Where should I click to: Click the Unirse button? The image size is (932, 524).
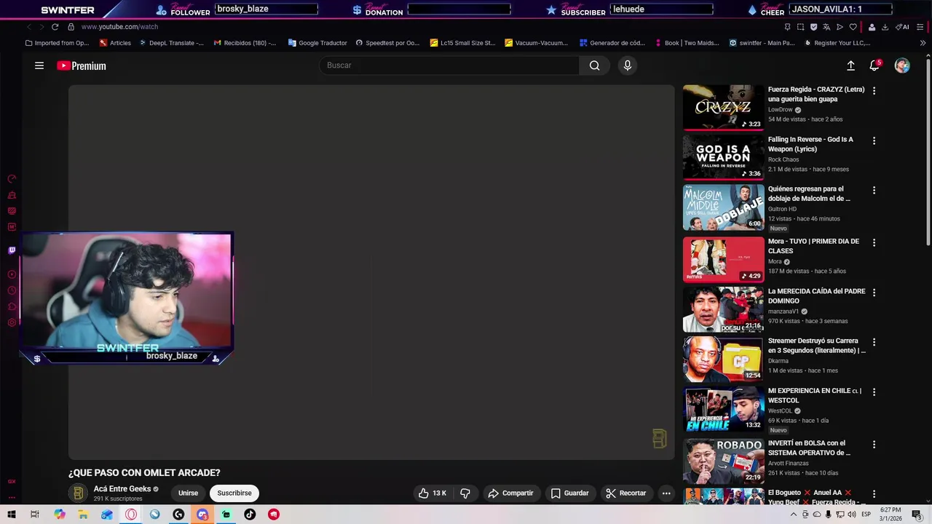coord(188,493)
